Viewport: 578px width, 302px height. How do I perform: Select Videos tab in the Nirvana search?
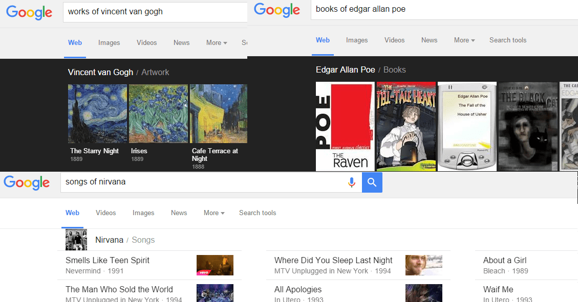click(x=106, y=213)
